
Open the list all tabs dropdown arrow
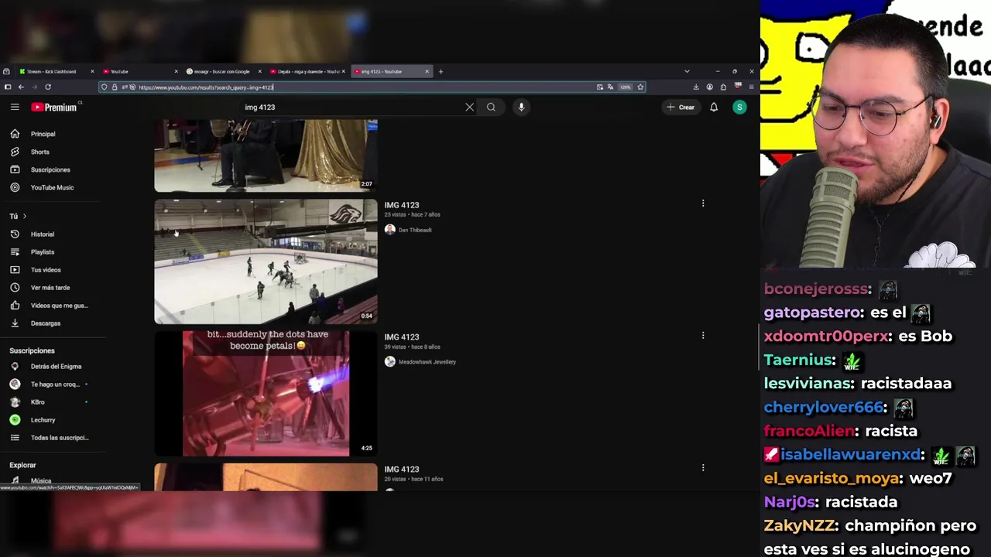687,71
